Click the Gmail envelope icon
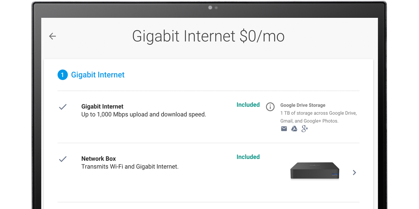This screenshot has height=209, width=419. tap(284, 129)
